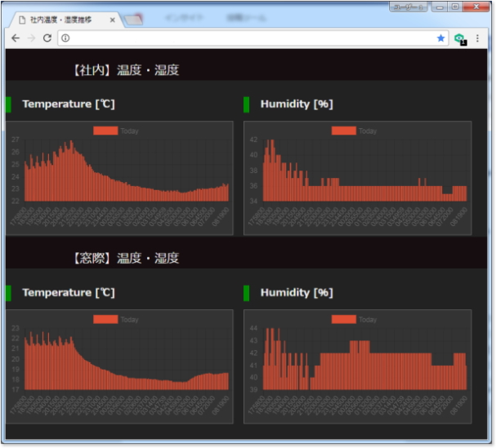Click the 【社内】温度・湿度 heading
This screenshot has width=496, height=448.
pos(126,70)
